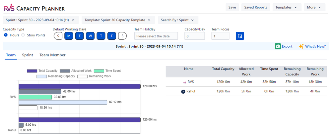This screenshot has width=331, height=134.
Task: Open Saved Reports
Action: [256, 7]
